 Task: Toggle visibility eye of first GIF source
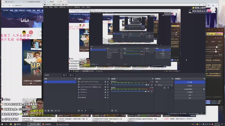tap(105, 82)
